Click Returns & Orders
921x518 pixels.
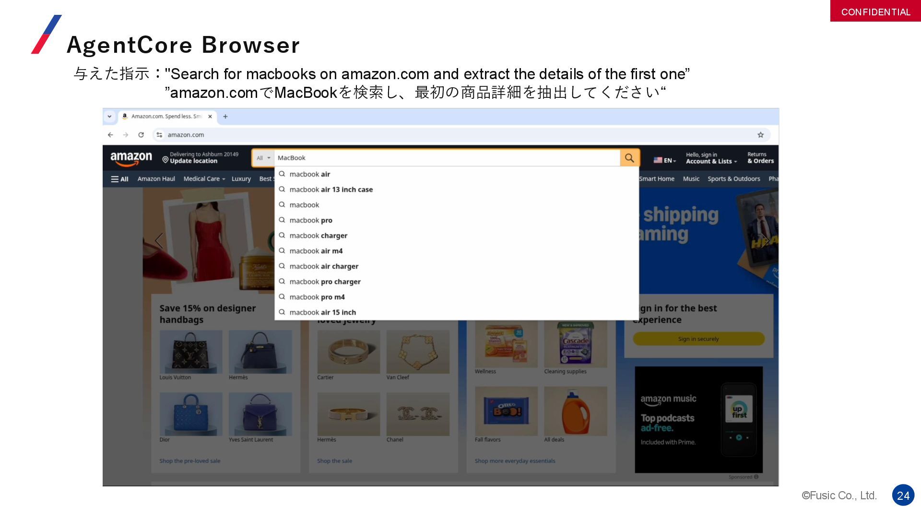coord(760,158)
